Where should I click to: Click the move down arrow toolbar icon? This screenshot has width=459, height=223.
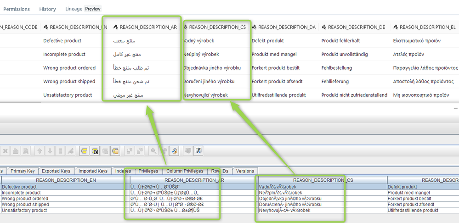50,151
